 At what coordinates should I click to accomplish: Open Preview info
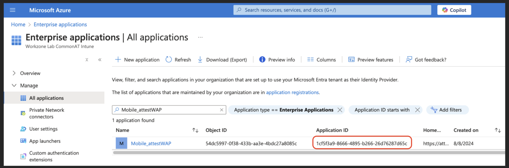pyautogui.click(x=277, y=60)
